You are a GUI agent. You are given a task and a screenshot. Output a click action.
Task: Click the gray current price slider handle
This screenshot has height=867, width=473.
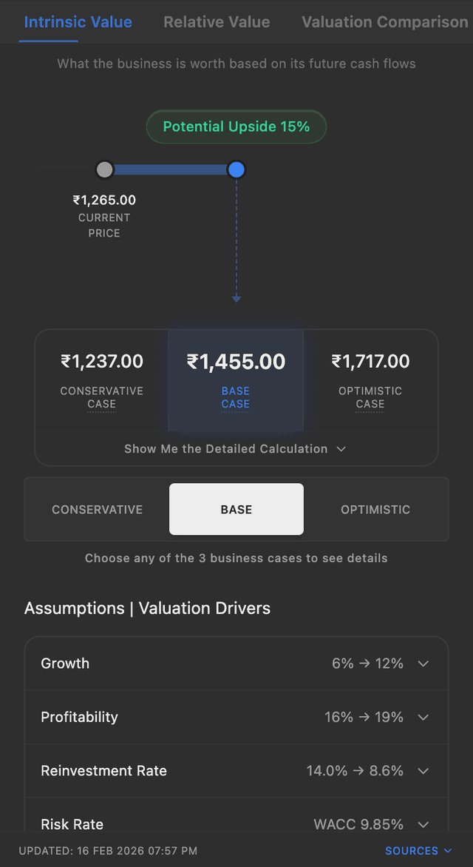pos(104,169)
